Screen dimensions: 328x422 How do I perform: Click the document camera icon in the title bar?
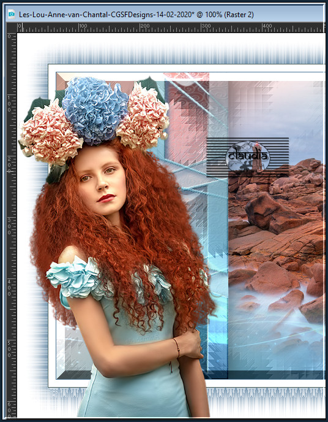point(11,14)
